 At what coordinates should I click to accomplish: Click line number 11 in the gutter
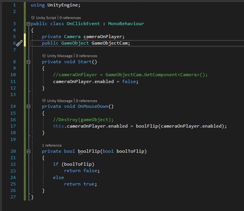13,82
